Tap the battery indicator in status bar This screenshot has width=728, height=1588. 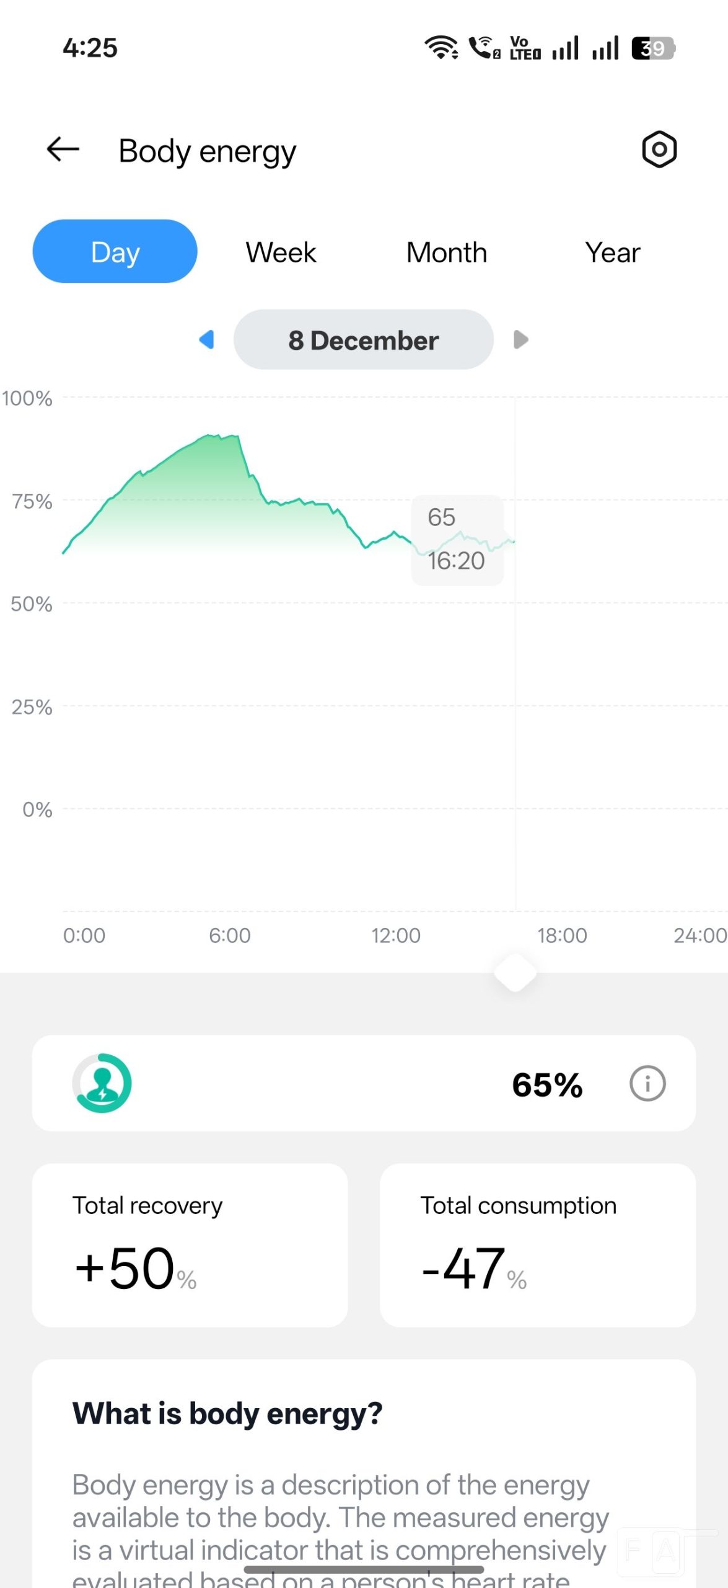click(652, 48)
